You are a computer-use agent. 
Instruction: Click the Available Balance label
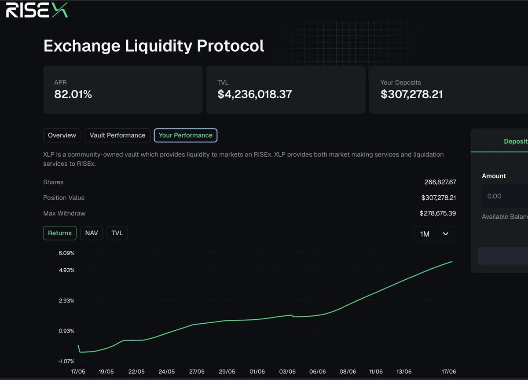pos(505,217)
